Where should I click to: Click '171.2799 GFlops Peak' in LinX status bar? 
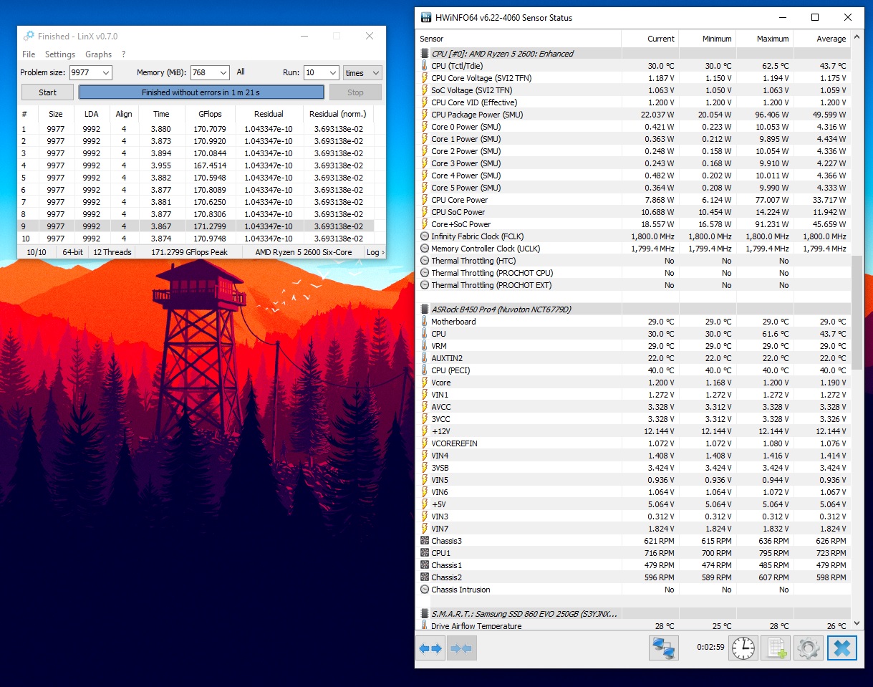[x=190, y=252]
